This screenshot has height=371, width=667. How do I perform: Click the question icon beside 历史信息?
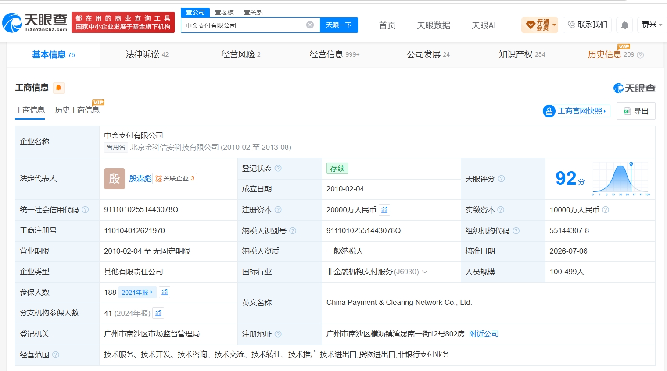[x=640, y=55]
